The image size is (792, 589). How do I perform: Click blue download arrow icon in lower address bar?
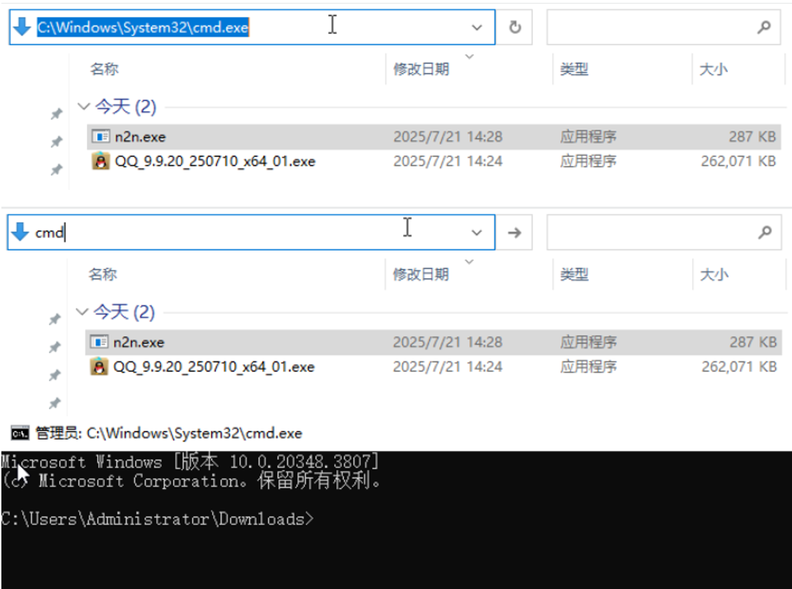[x=20, y=232]
